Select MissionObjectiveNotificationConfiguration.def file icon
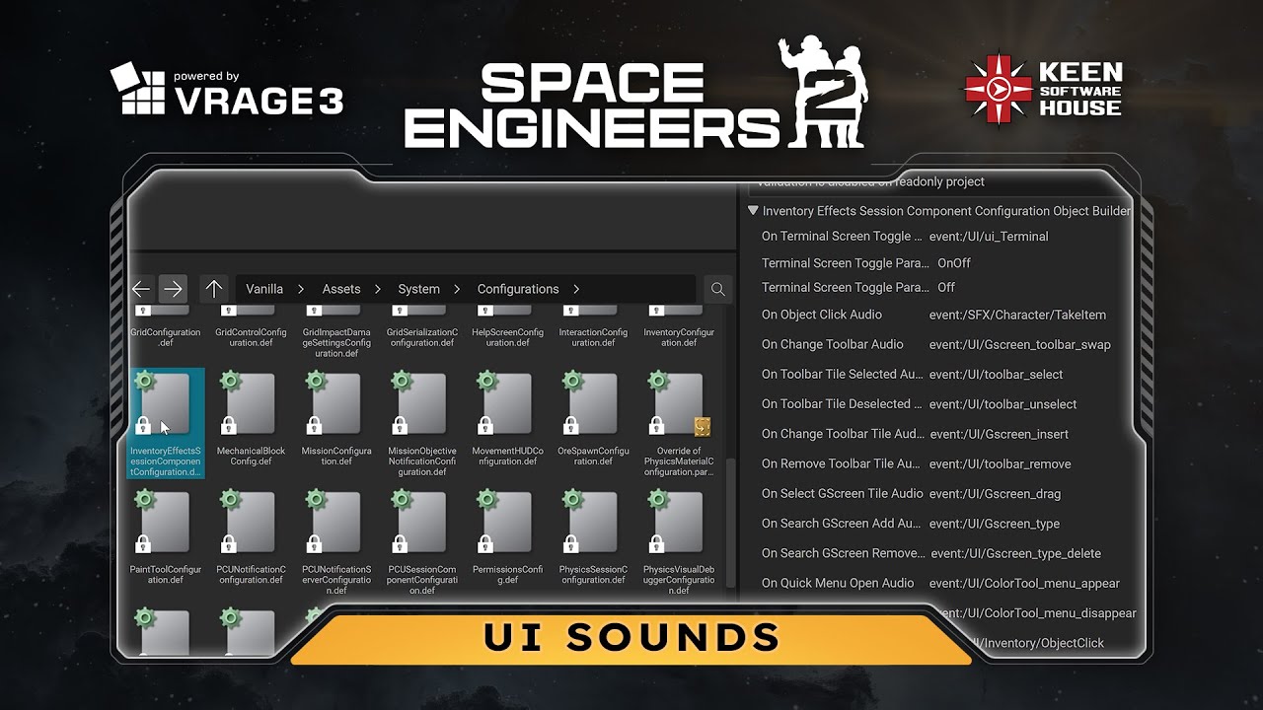The height and width of the screenshot is (710, 1263). [419, 404]
